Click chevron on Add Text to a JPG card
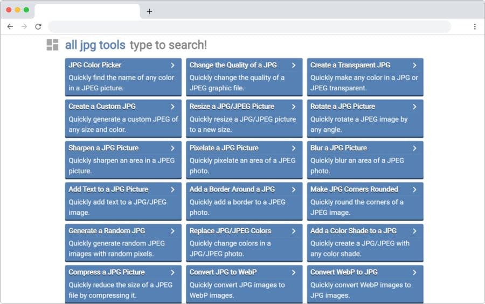This screenshot has height=304, width=485. point(172,189)
